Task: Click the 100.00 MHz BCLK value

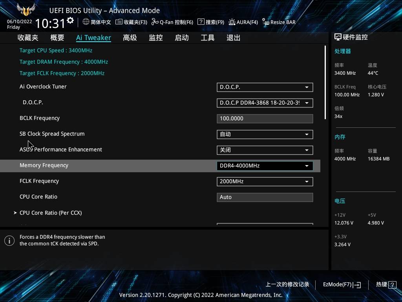Action: click(347, 95)
